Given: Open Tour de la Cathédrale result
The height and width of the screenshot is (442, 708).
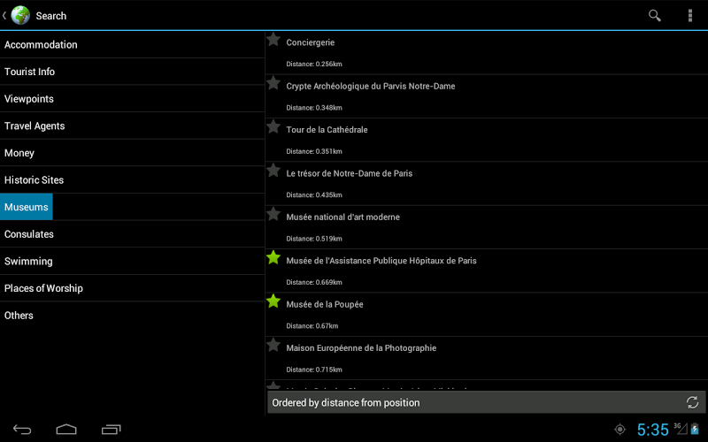Looking at the screenshot, I should (x=486, y=141).
